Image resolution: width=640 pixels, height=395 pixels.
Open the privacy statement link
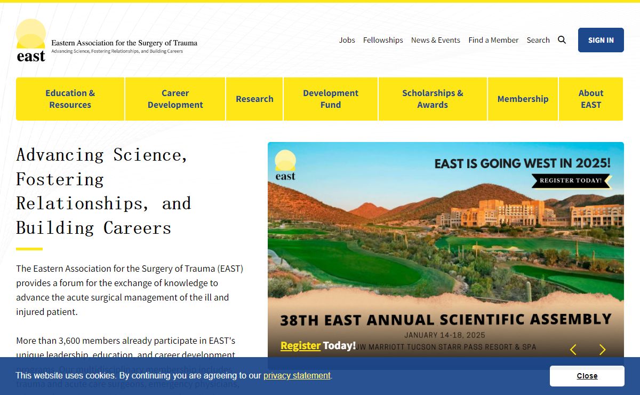tap(297, 376)
